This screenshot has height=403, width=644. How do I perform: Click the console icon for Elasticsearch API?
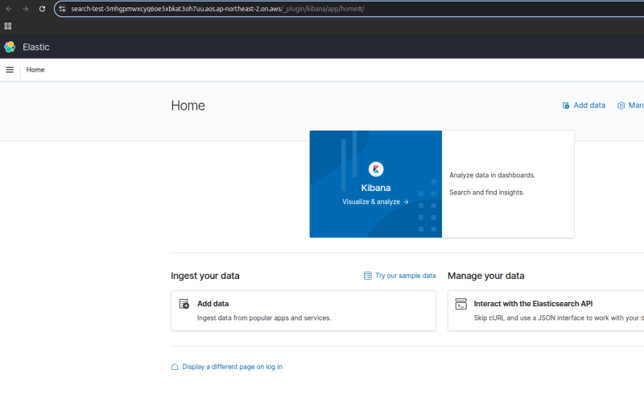tap(460, 304)
